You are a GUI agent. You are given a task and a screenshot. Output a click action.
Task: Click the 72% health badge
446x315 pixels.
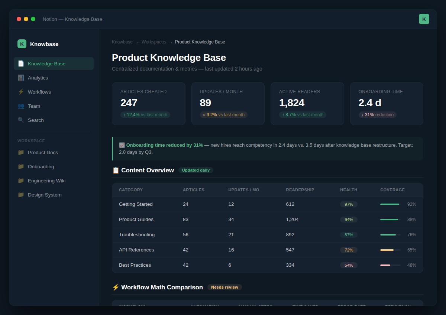click(x=349, y=250)
